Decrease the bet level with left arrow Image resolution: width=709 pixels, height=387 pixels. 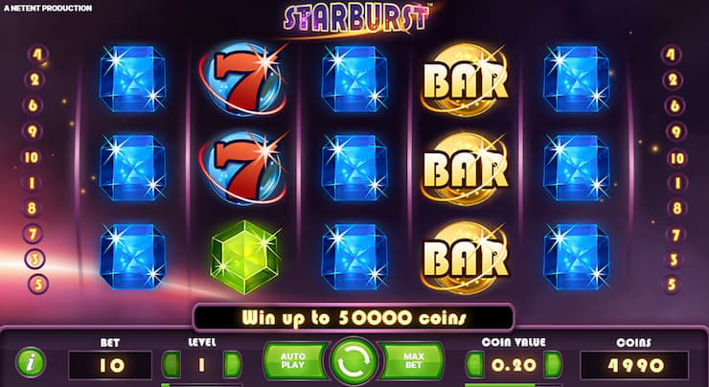pyautogui.click(x=172, y=364)
